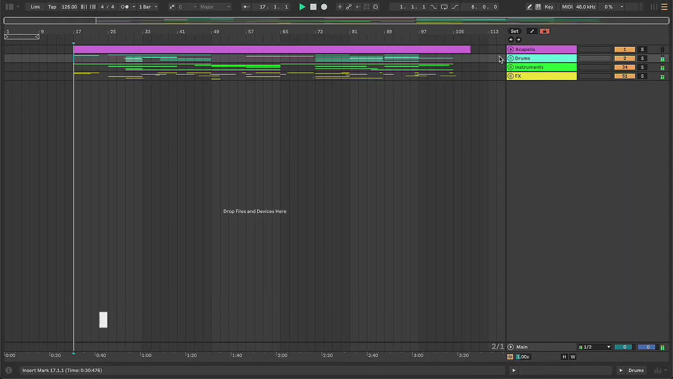This screenshot has width=673, height=379.
Task: Click the Tap tempo button
Action: pyautogui.click(x=52, y=7)
